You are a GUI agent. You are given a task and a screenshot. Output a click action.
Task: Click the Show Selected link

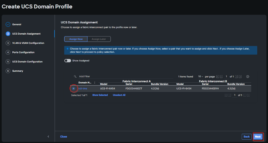(x=100, y=95)
